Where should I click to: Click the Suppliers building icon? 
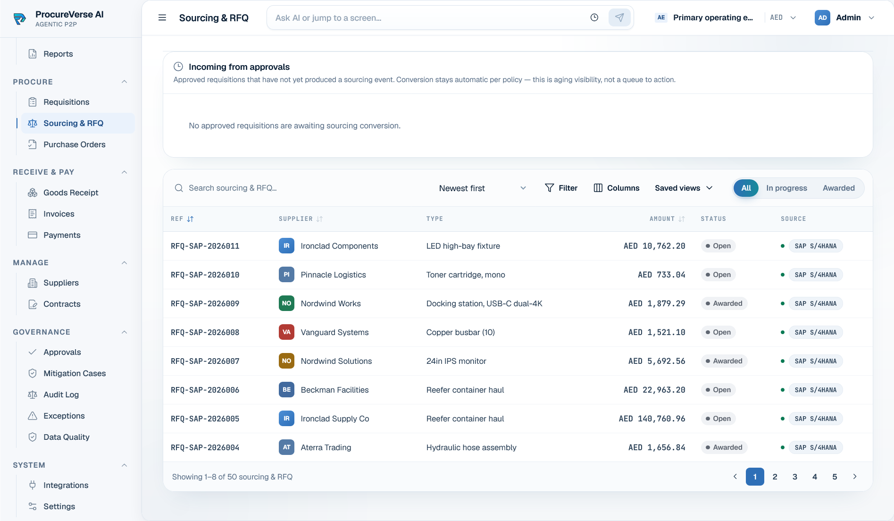tap(33, 283)
